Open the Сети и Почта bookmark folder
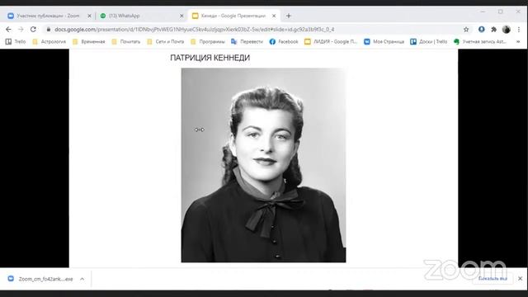Viewport: 528px width, 297px height. [x=166, y=42]
